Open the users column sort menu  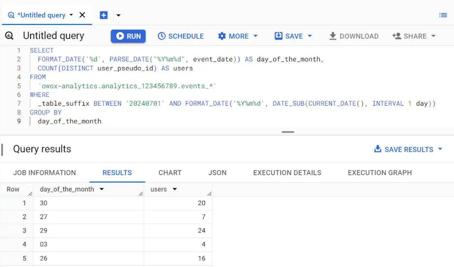[x=174, y=189]
